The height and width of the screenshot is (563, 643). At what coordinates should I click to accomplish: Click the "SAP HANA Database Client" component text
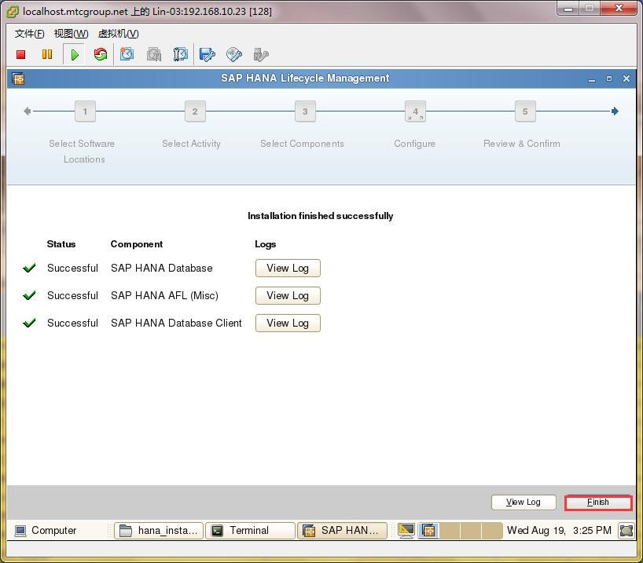coord(176,323)
